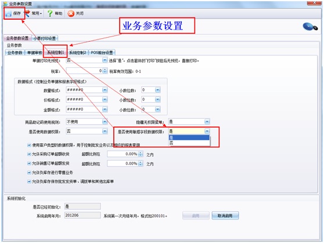
Task: Click the blue gear logo icon
Action: 310,27
